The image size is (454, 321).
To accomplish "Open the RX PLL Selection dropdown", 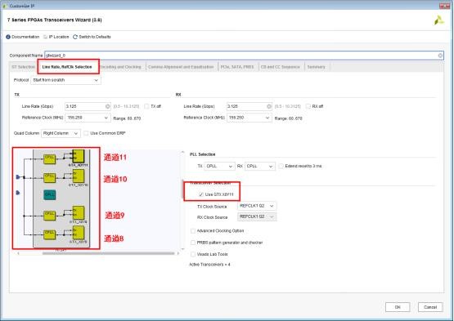I will coord(260,167).
